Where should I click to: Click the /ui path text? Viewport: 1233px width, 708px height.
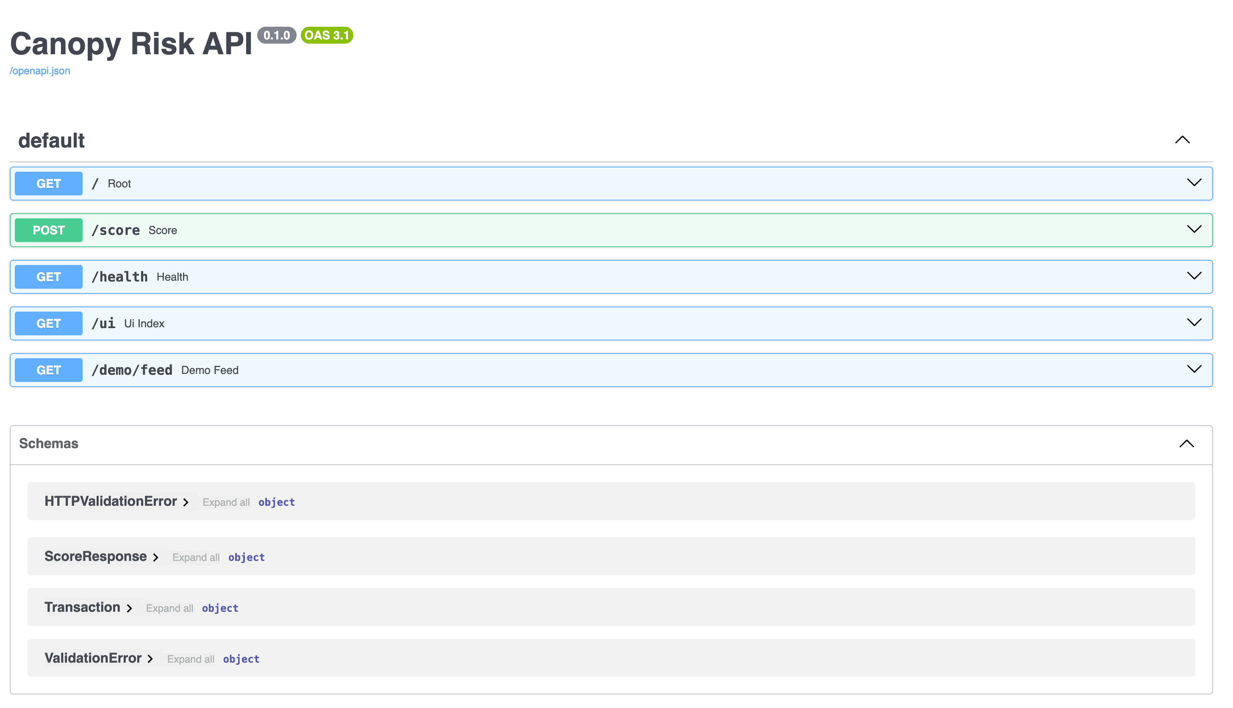point(103,324)
